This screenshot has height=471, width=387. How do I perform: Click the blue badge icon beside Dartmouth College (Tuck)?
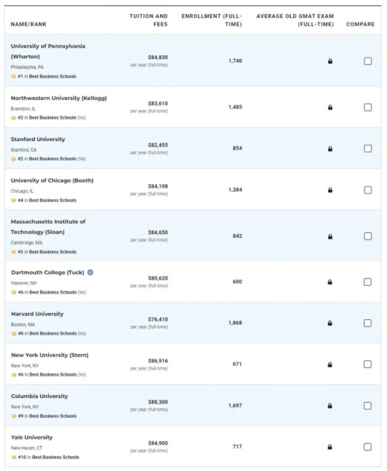90,273
